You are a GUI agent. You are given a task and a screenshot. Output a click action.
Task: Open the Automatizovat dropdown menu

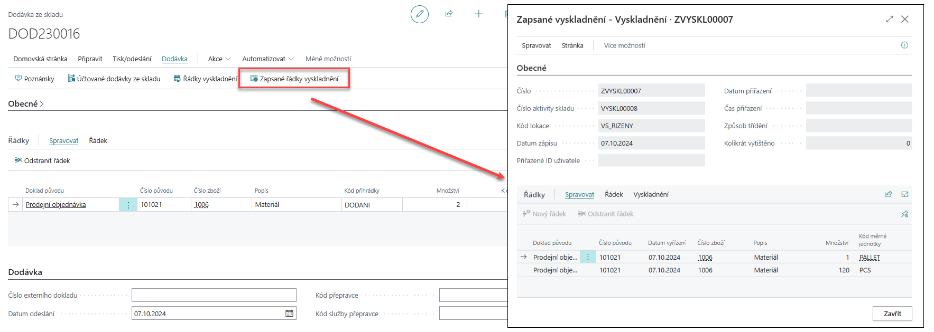coord(267,59)
